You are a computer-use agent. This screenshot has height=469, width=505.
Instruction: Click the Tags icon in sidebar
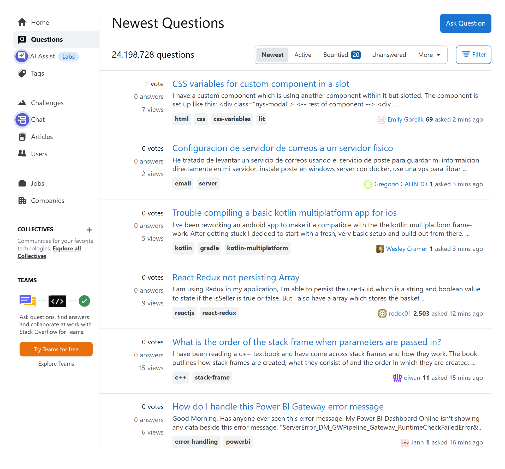22,74
